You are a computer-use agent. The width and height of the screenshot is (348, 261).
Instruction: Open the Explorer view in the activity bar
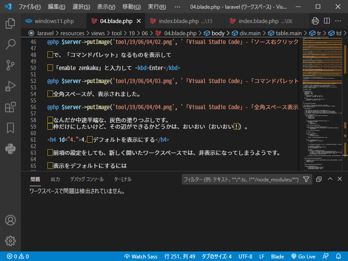click(x=10, y=23)
